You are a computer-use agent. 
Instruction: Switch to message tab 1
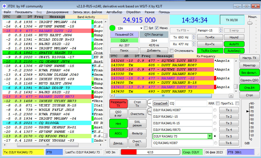click(149, 103)
